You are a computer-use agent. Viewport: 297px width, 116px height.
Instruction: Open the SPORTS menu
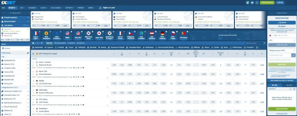[12, 8]
